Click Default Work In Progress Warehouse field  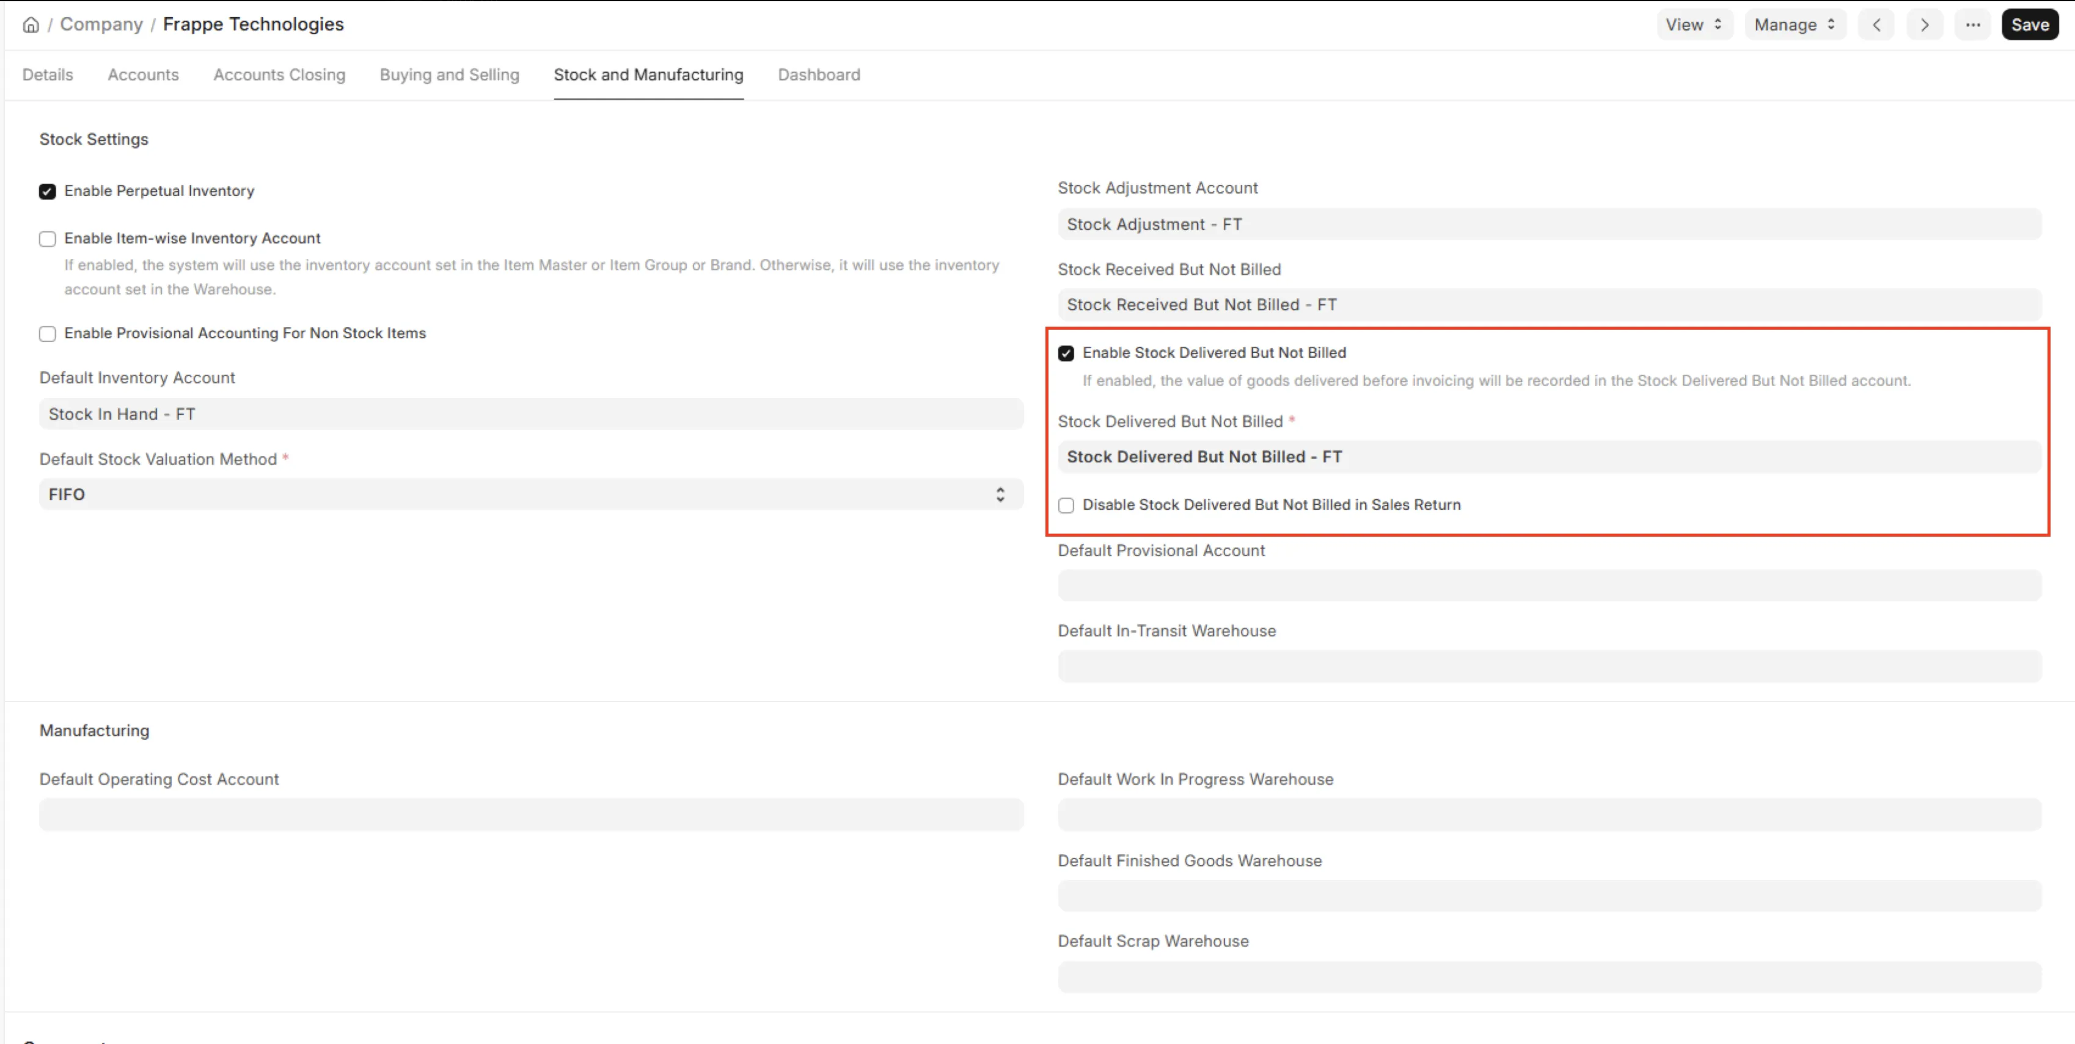[x=1550, y=814]
